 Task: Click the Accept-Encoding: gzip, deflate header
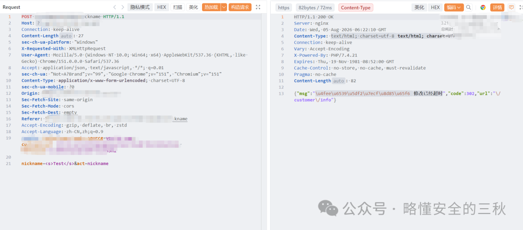coord(74,125)
